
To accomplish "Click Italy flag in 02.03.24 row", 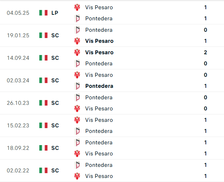I will (43, 80).
